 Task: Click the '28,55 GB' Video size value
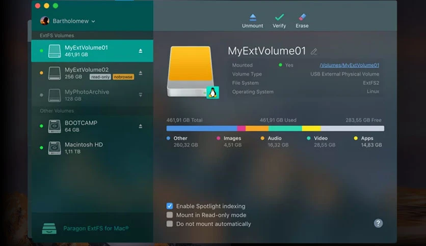325,145
